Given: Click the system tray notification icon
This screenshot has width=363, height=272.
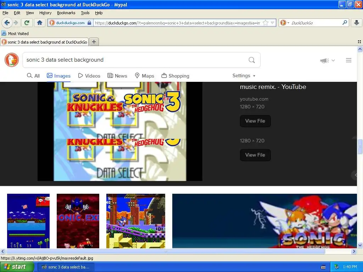Looking at the screenshot, I should pyautogui.click(x=337, y=267).
